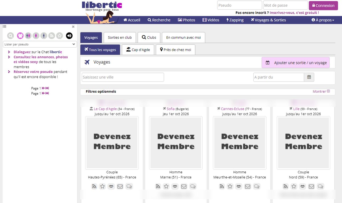The height and width of the screenshot is (203, 342).
Task: Send mail to Marne homme envelope icon
Action: pos(184,186)
